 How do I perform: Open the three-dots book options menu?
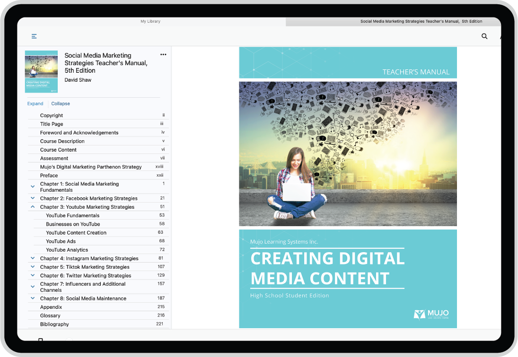(163, 55)
